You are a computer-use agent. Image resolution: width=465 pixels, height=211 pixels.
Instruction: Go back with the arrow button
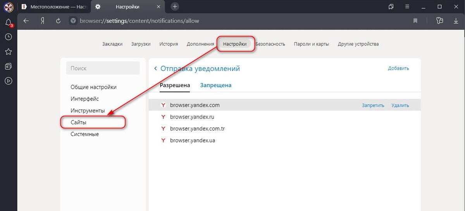coord(26,21)
